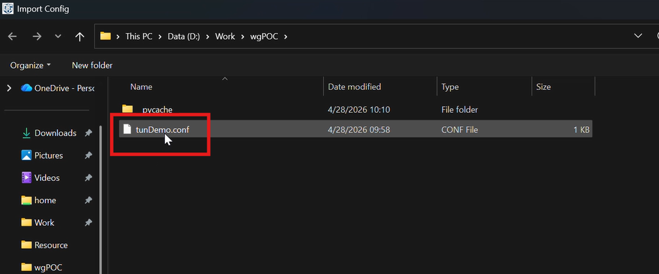Image resolution: width=659 pixels, height=274 pixels.
Task: Open Pictures in the sidebar
Action: click(42, 155)
